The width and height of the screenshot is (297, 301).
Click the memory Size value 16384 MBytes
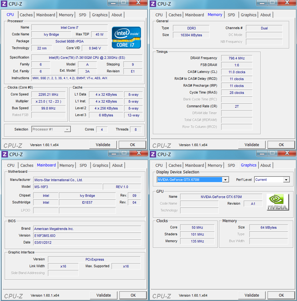click(191, 35)
